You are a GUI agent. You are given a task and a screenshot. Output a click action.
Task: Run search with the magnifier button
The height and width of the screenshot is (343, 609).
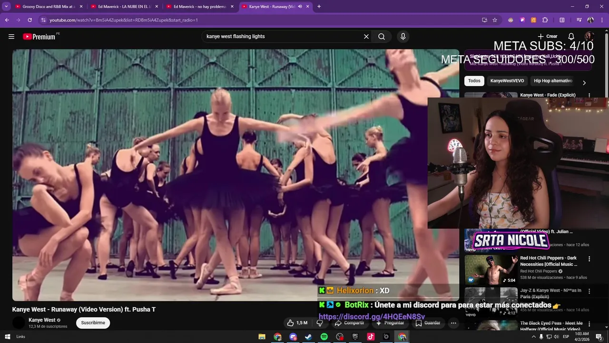[382, 37]
